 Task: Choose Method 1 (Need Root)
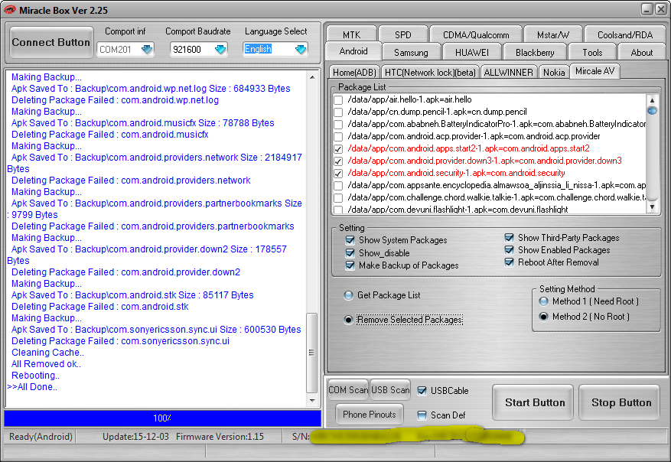[543, 301]
